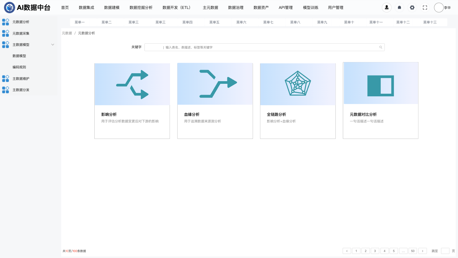Toggle fullscreen mode icon
458x258 pixels.
425,7
